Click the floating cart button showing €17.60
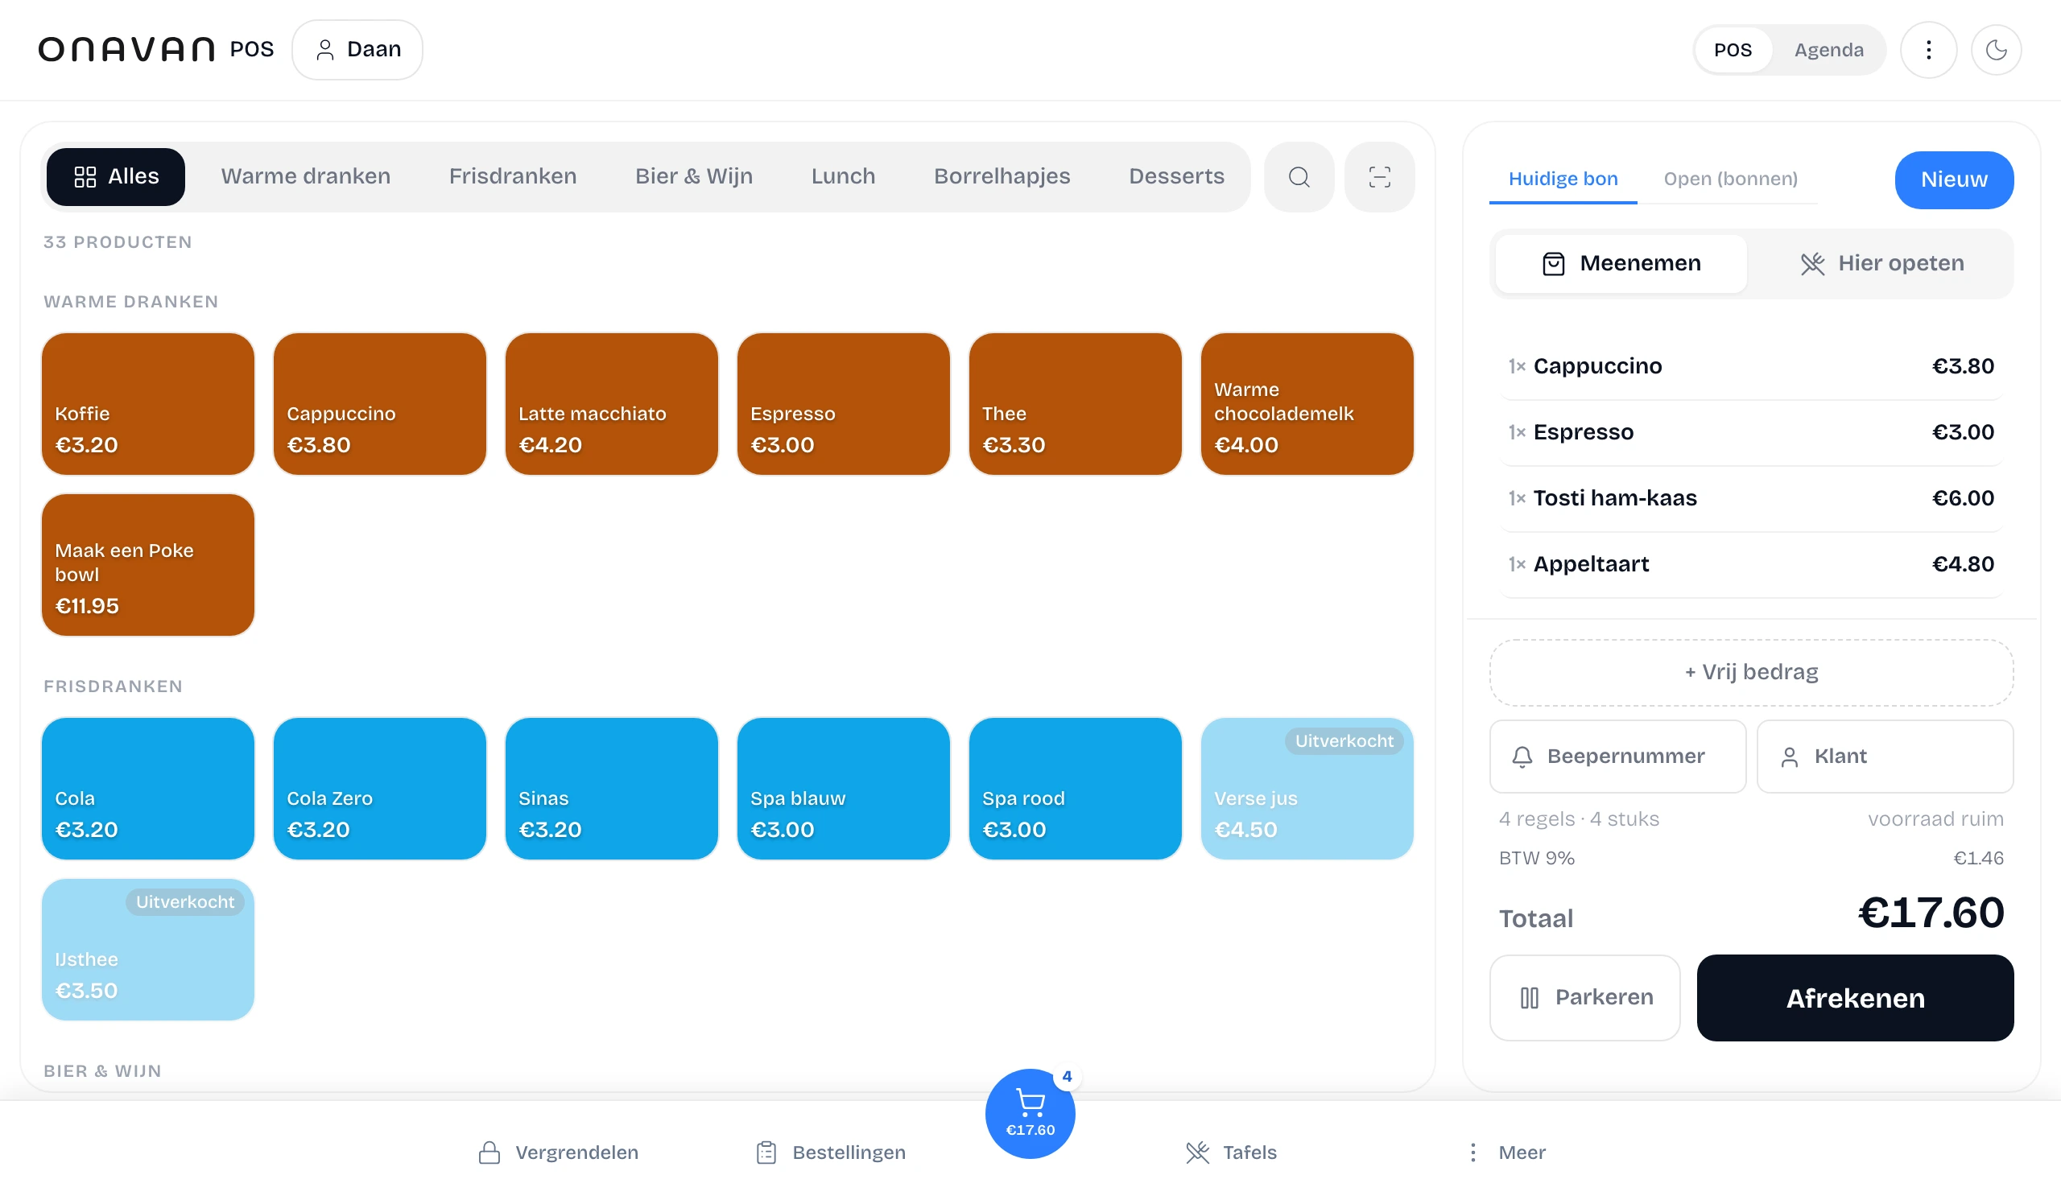This screenshot has width=2061, height=1204. click(x=1030, y=1113)
